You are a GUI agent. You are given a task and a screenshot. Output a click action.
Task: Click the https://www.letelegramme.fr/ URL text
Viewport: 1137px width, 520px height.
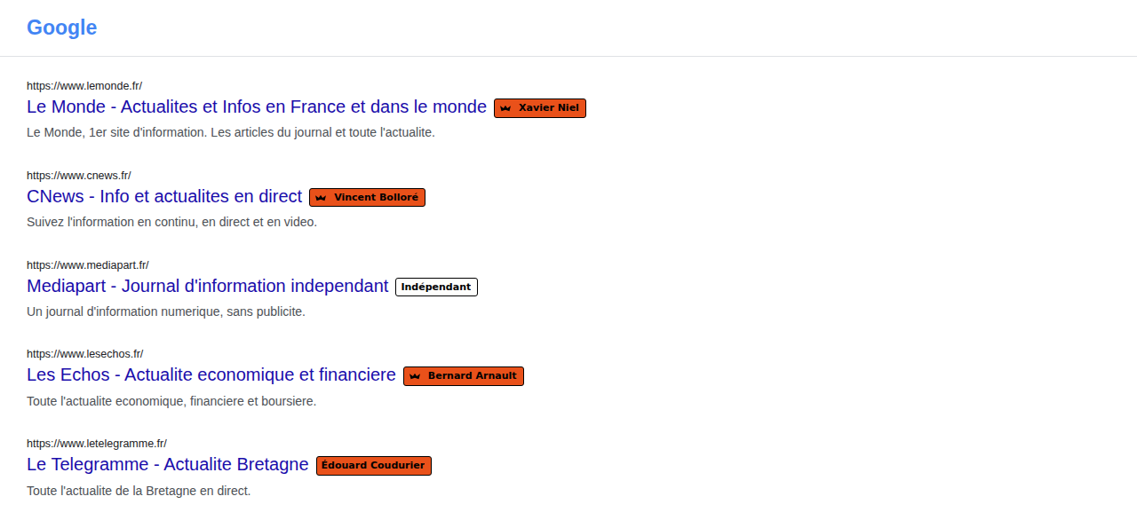(97, 444)
